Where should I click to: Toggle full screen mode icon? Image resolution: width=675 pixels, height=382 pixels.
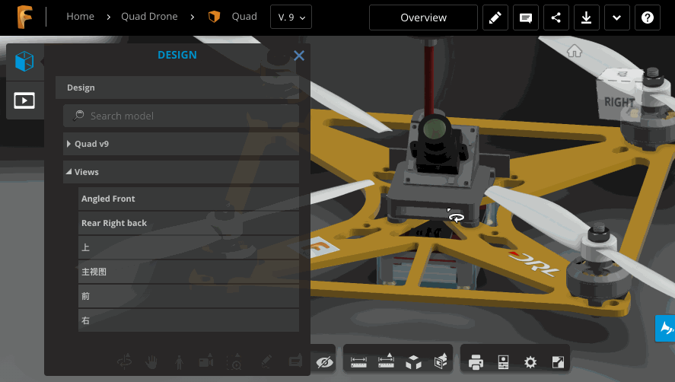point(558,362)
